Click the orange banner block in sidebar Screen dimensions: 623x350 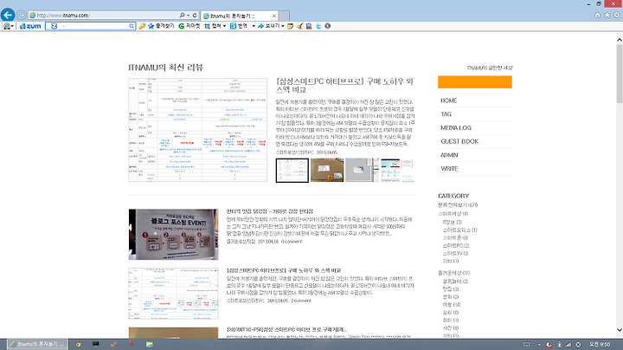(475, 82)
